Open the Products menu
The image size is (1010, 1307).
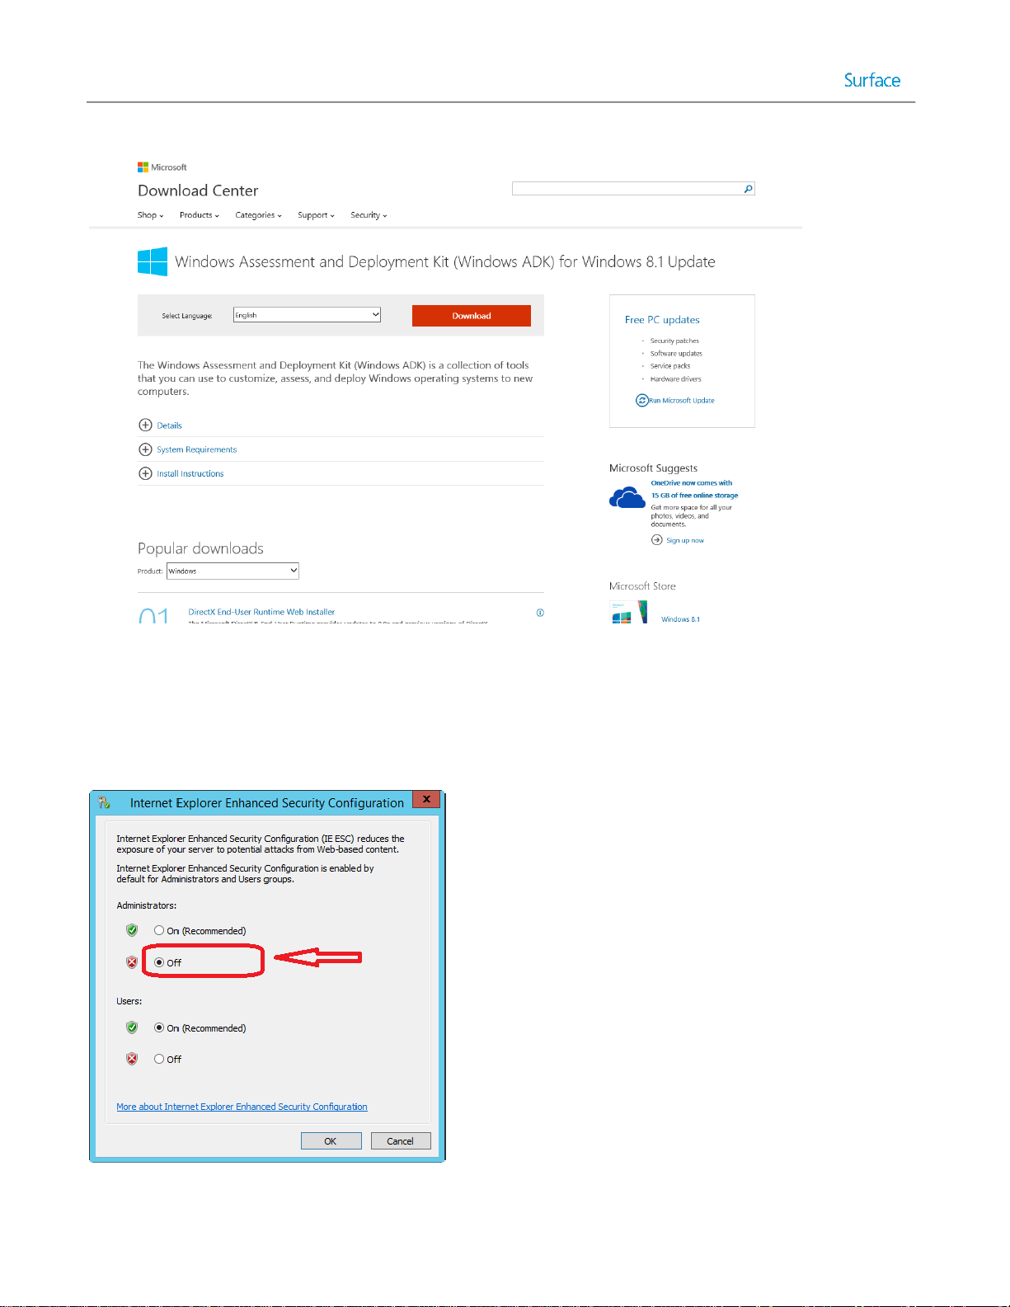[200, 215]
